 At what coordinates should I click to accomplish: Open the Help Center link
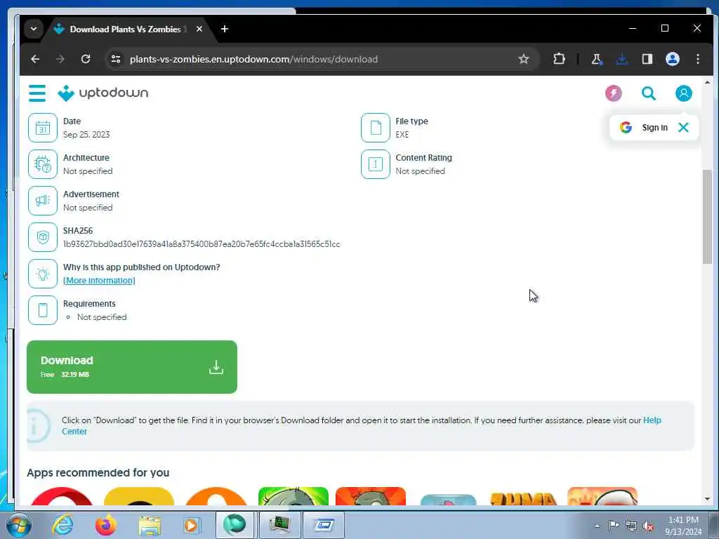point(652,420)
